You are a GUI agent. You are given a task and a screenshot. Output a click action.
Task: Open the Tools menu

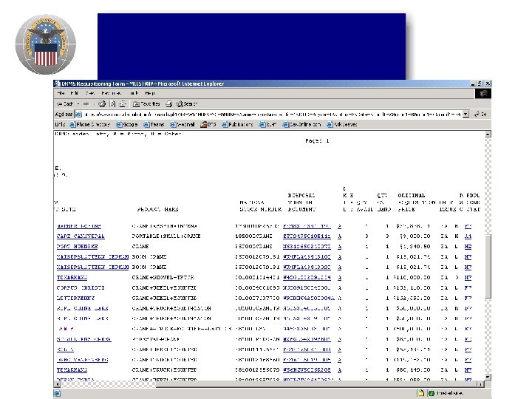pos(134,93)
